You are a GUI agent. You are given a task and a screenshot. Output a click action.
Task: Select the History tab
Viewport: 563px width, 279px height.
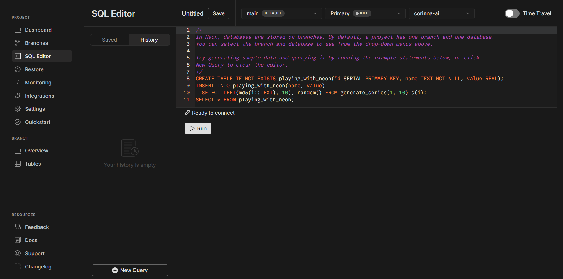(x=149, y=40)
